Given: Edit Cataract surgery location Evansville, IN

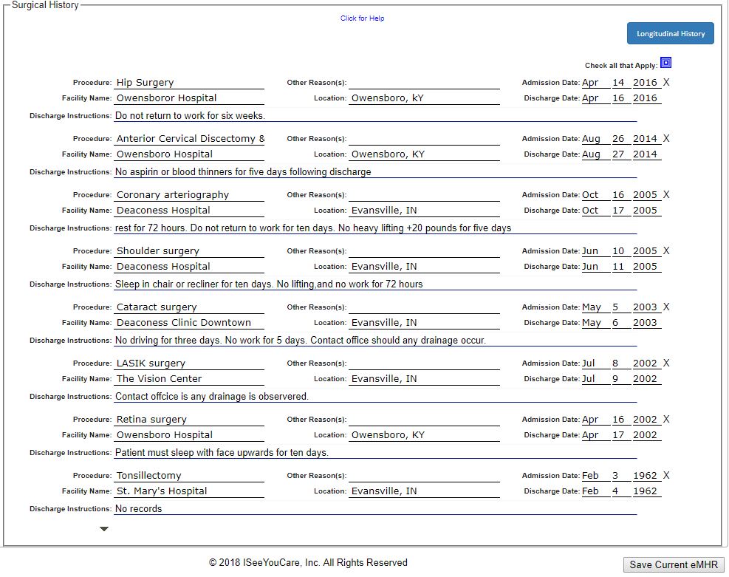Looking at the screenshot, I should 425,323.
